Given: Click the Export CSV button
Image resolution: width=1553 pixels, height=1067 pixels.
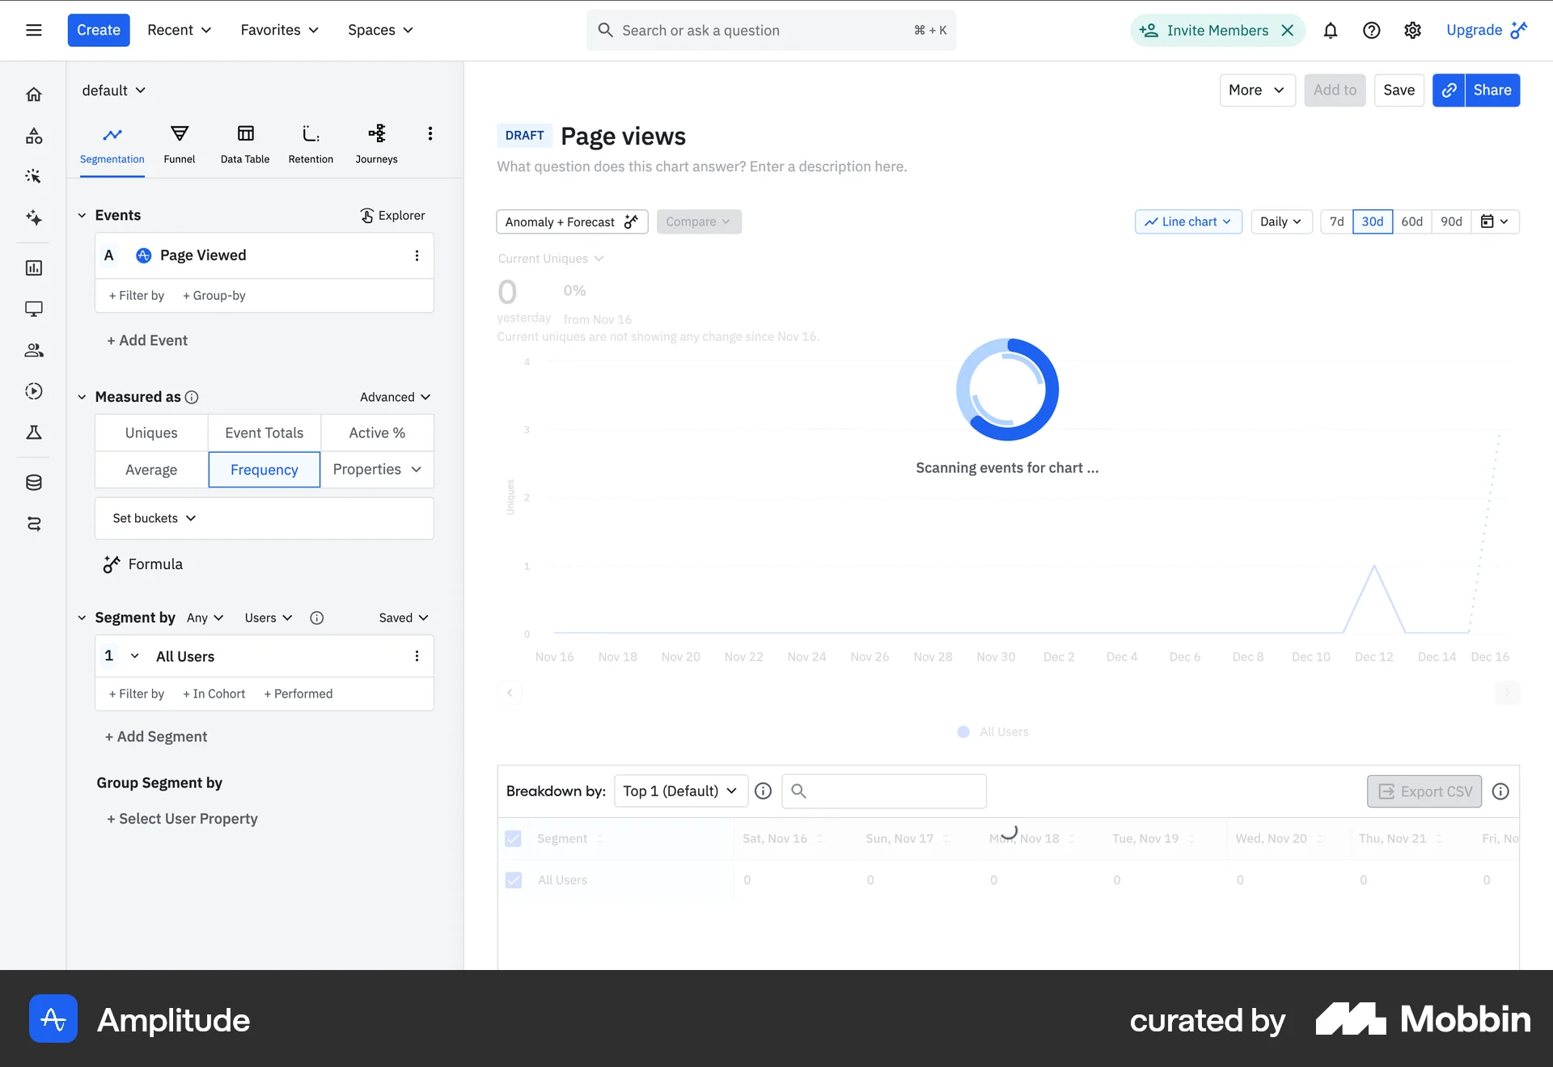Looking at the screenshot, I should (x=1424, y=791).
